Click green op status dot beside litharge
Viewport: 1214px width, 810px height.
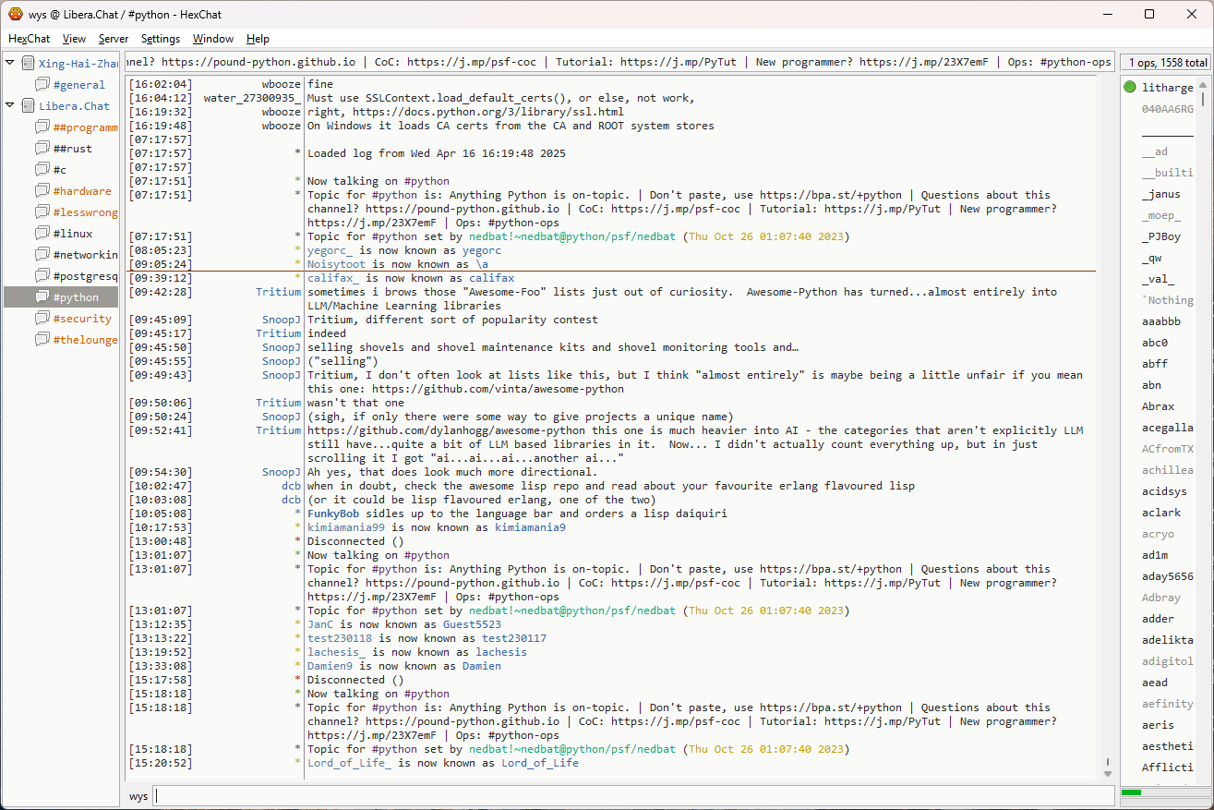pyautogui.click(x=1130, y=88)
